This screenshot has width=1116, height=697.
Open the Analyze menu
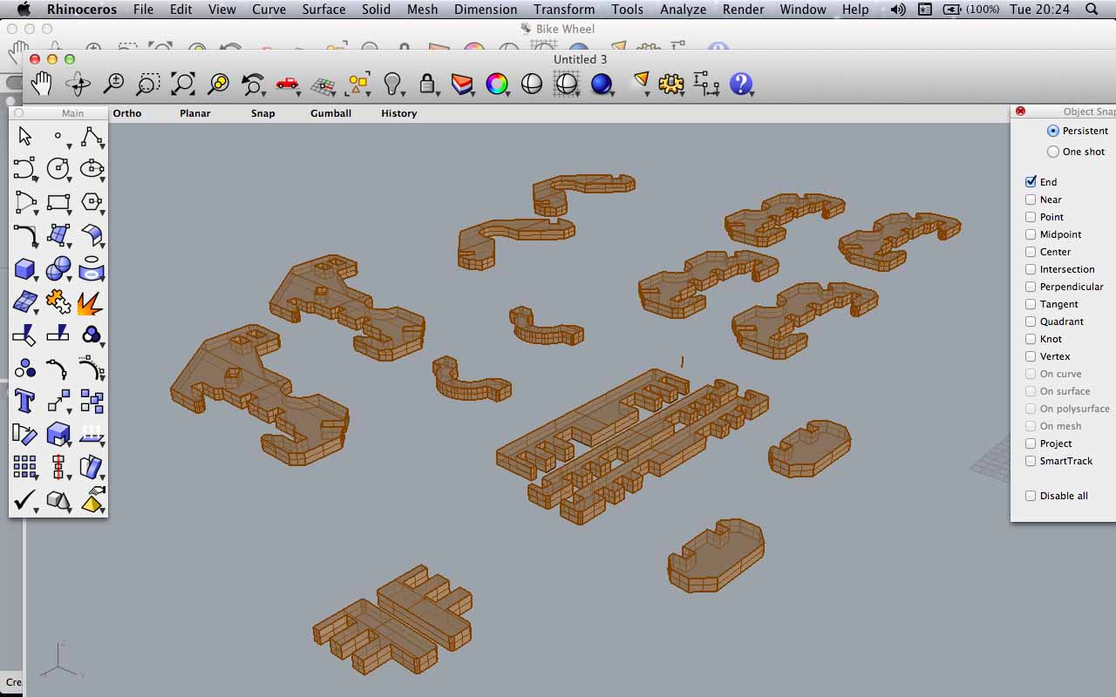(x=683, y=10)
